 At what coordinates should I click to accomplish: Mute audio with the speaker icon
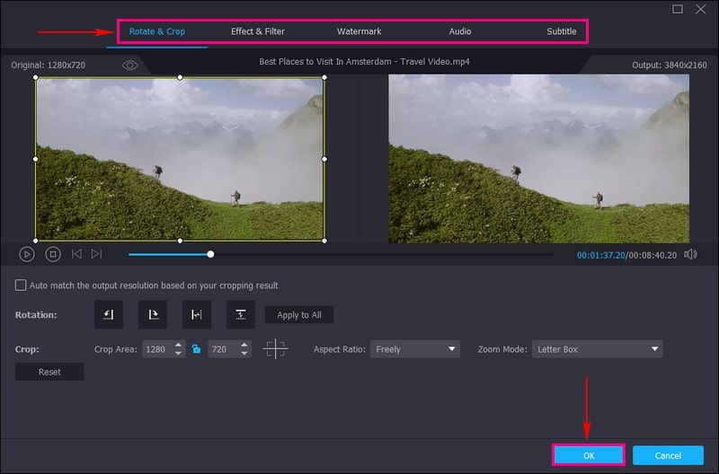(x=690, y=254)
